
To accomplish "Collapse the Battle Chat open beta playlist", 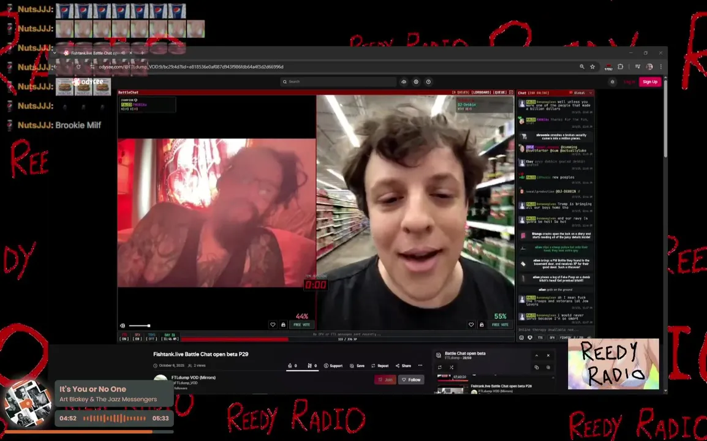I will 537,355.
